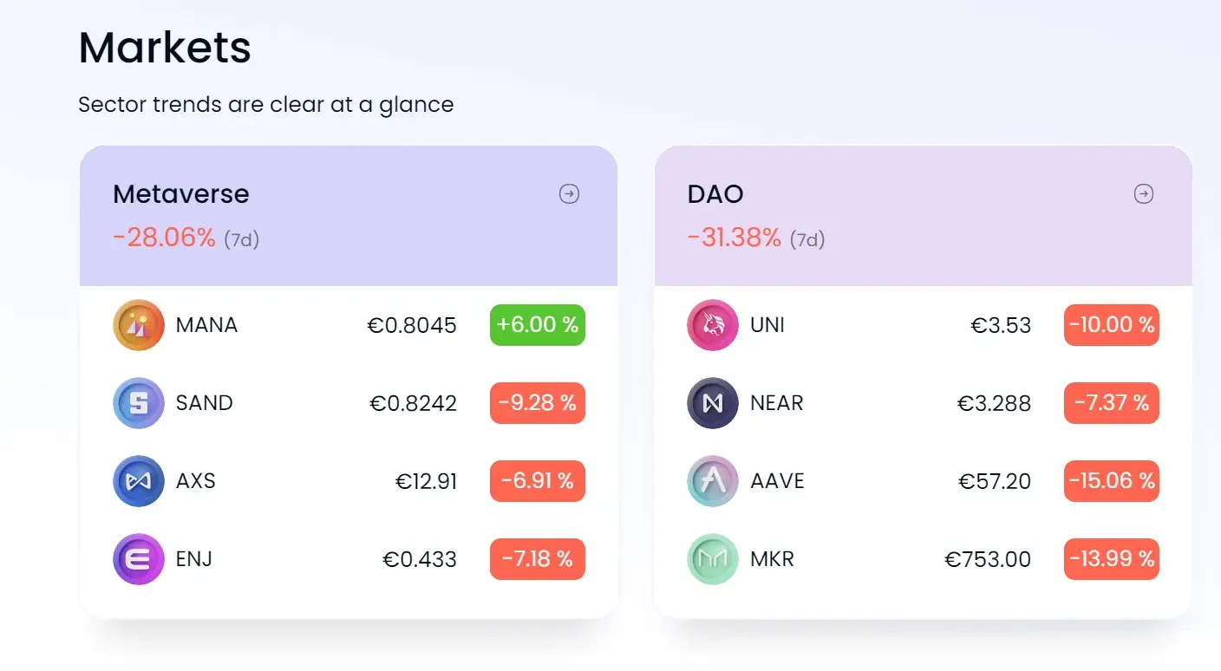The height and width of the screenshot is (671, 1221).
Task: Click AAVE's -15.06 % change badge
Action: coord(1112,481)
